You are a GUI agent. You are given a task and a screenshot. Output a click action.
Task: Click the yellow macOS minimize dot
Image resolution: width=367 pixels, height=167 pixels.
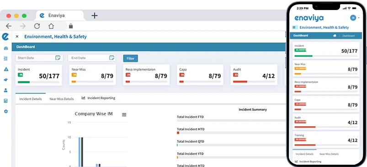[16, 16]
